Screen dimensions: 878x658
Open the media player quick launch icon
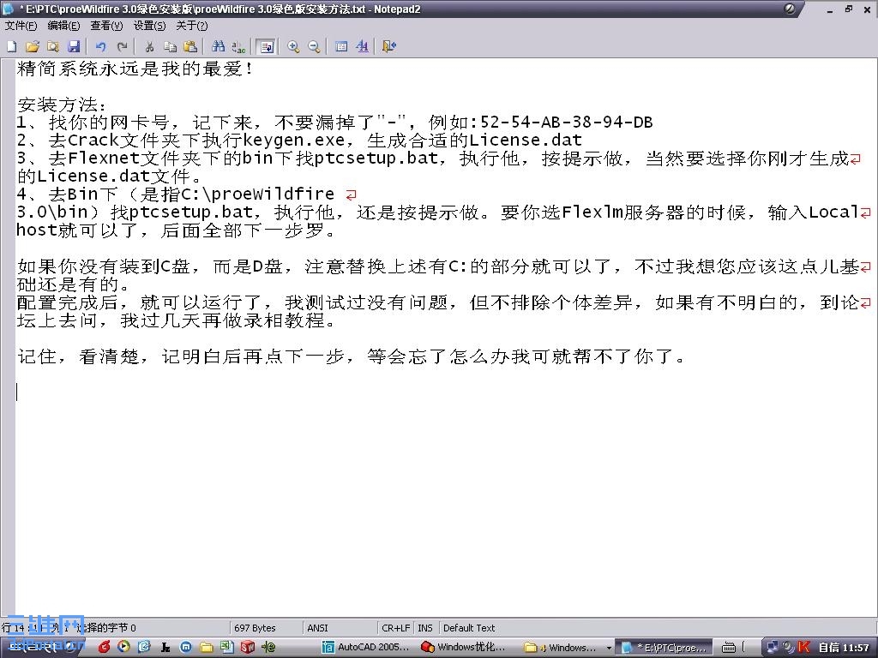click(123, 648)
